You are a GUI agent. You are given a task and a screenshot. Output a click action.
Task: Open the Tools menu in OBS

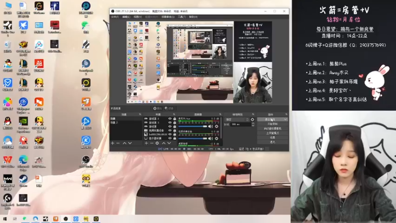coord(182,17)
